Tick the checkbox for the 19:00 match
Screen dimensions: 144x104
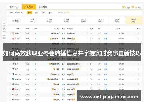[x=10, y=34]
